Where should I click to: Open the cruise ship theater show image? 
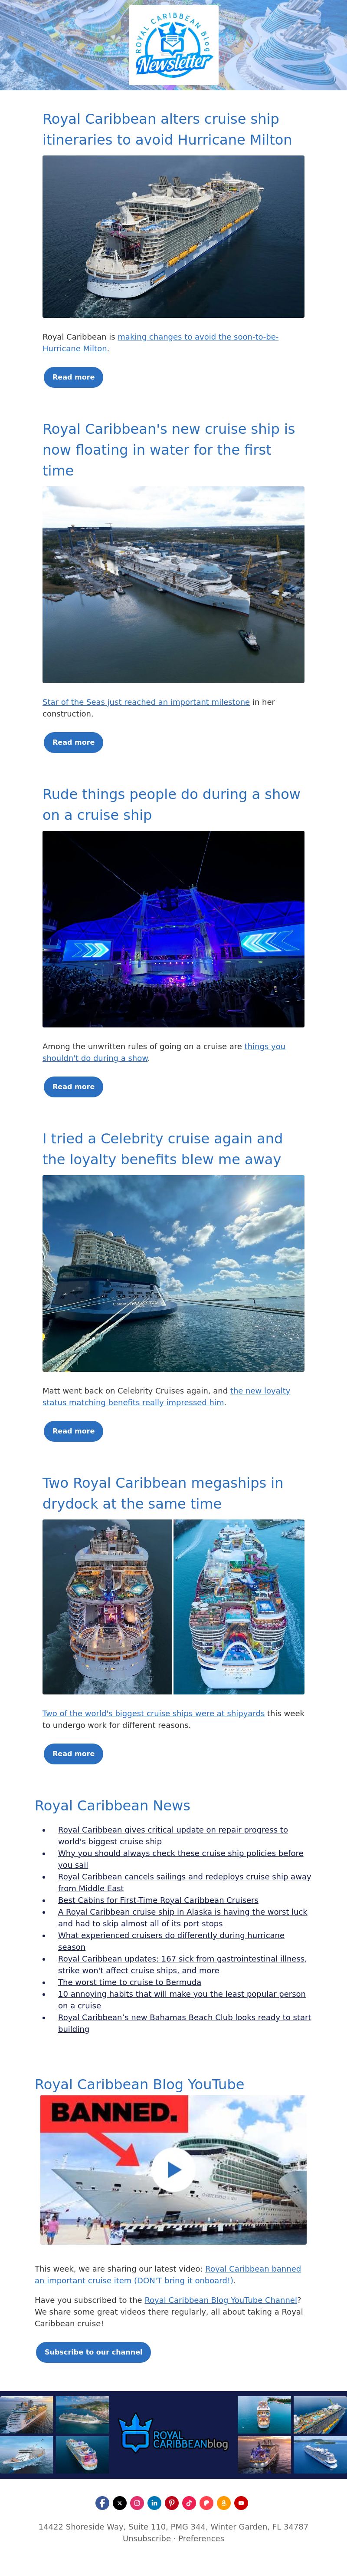173,928
